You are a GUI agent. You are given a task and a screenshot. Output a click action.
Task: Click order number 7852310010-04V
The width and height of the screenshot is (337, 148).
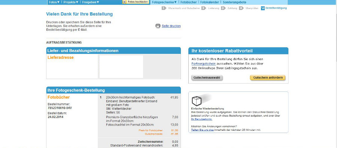point(60,108)
